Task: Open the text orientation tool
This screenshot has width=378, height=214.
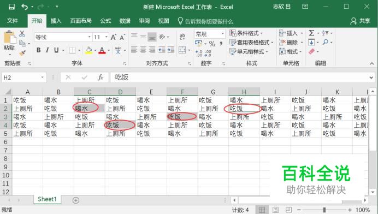Action: 162,37
